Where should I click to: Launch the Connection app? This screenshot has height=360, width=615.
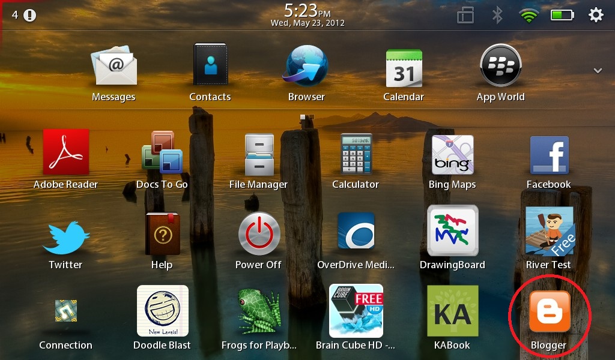click(66, 311)
